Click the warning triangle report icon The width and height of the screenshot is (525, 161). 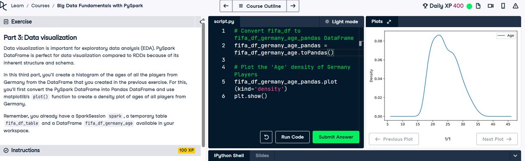(516, 6)
